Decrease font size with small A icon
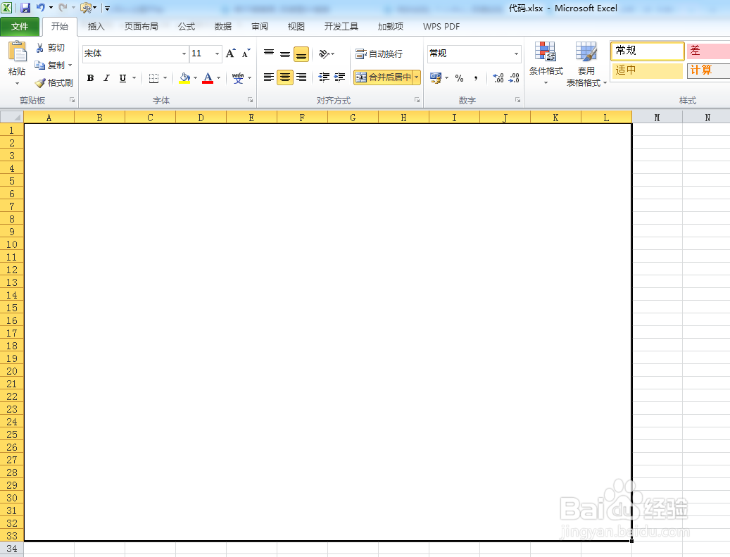 tap(246, 54)
